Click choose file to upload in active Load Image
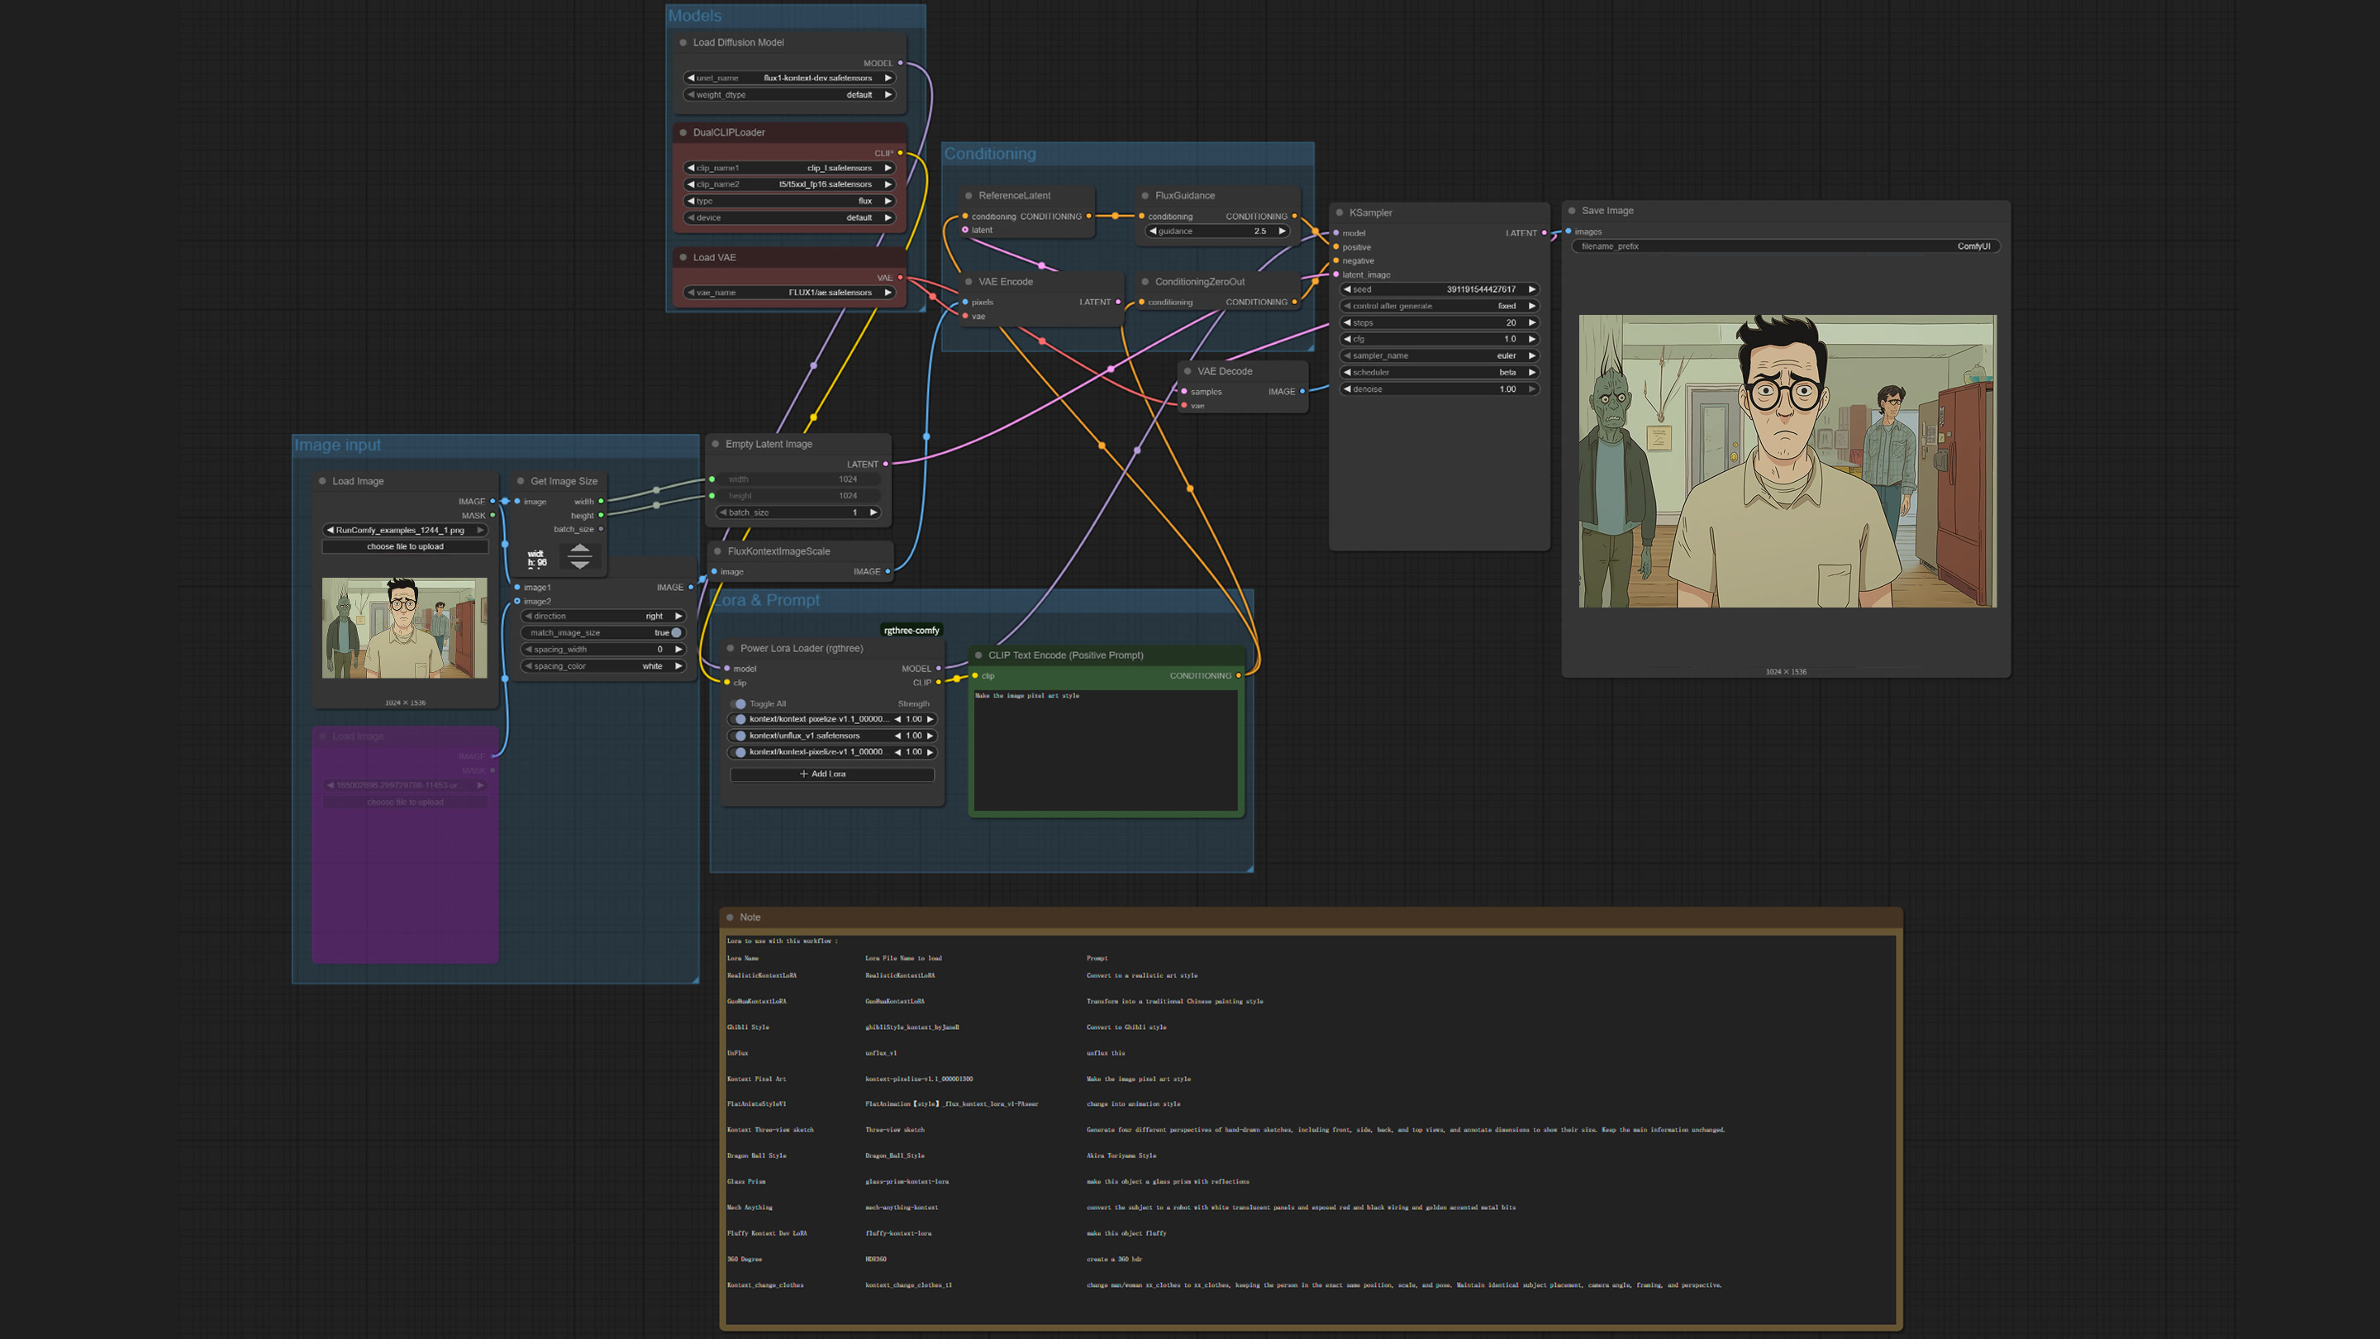 click(405, 547)
